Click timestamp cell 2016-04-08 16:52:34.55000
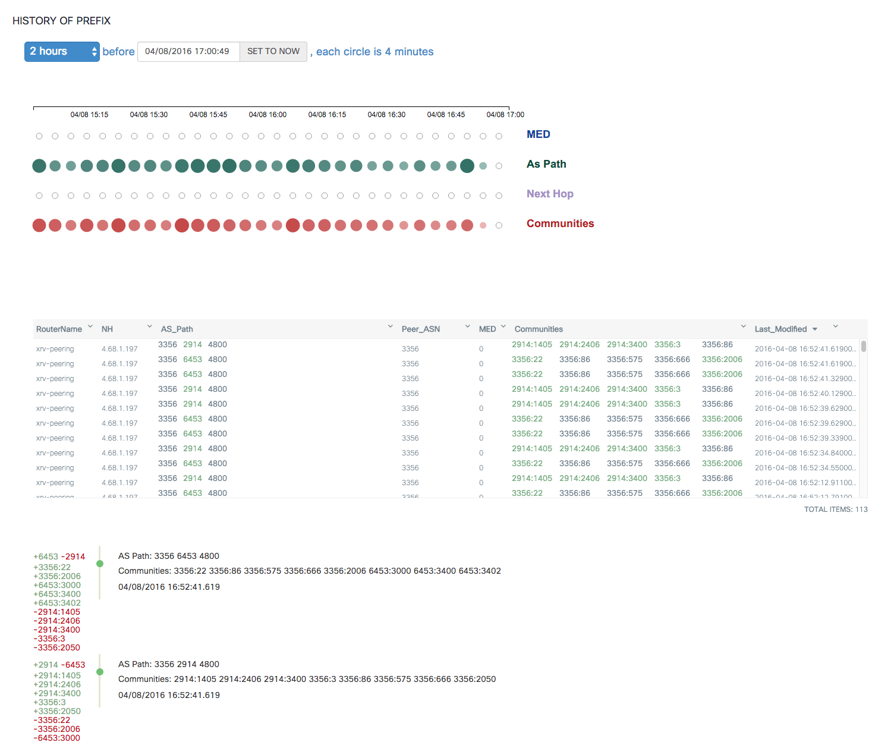The height and width of the screenshot is (742, 894). (x=805, y=468)
